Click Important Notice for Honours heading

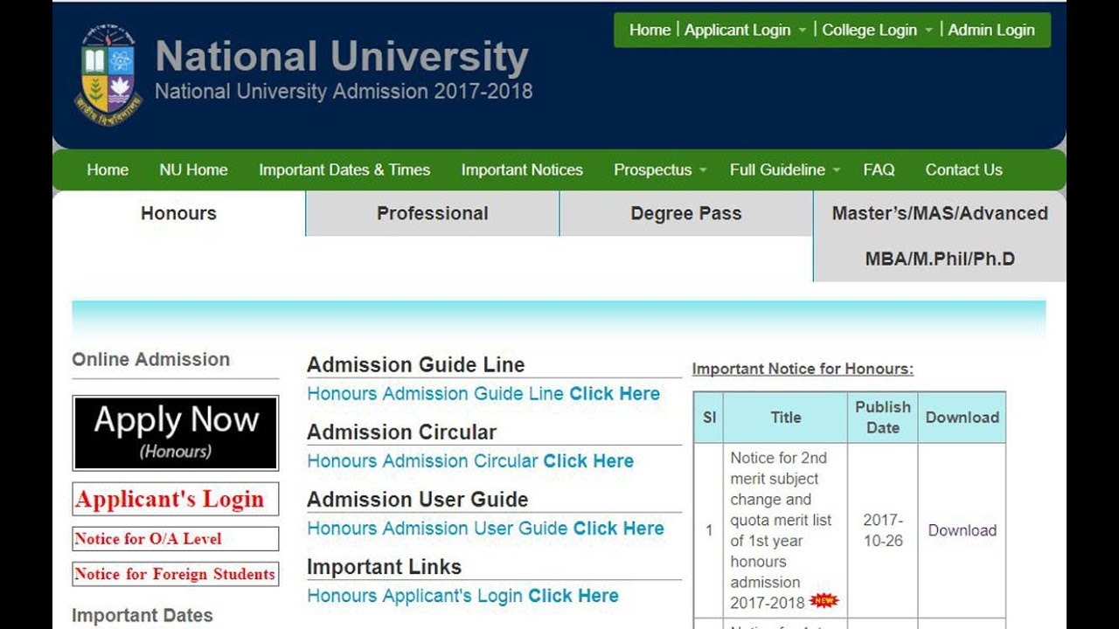(x=803, y=369)
